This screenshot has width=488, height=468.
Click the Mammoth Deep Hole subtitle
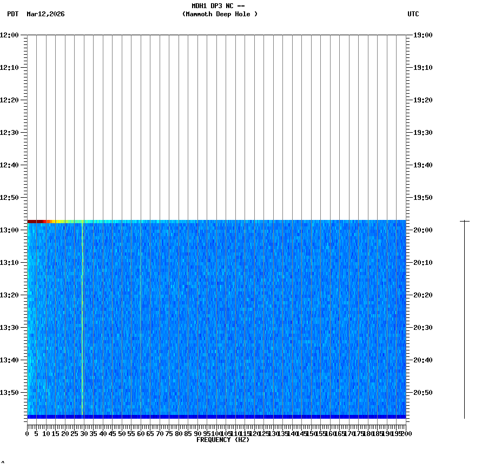click(x=220, y=15)
